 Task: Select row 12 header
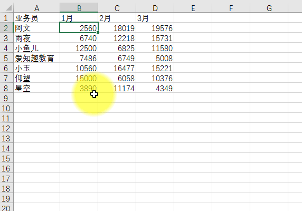click(6, 129)
